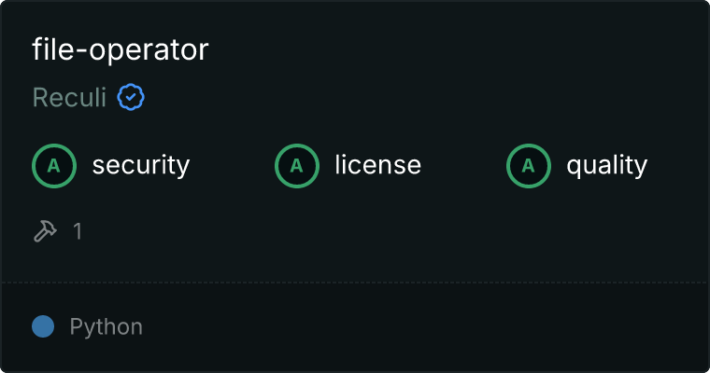The height and width of the screenshot is (373, 710).
Task: Click the letter A beside license
Action: (x=296, y=166)
